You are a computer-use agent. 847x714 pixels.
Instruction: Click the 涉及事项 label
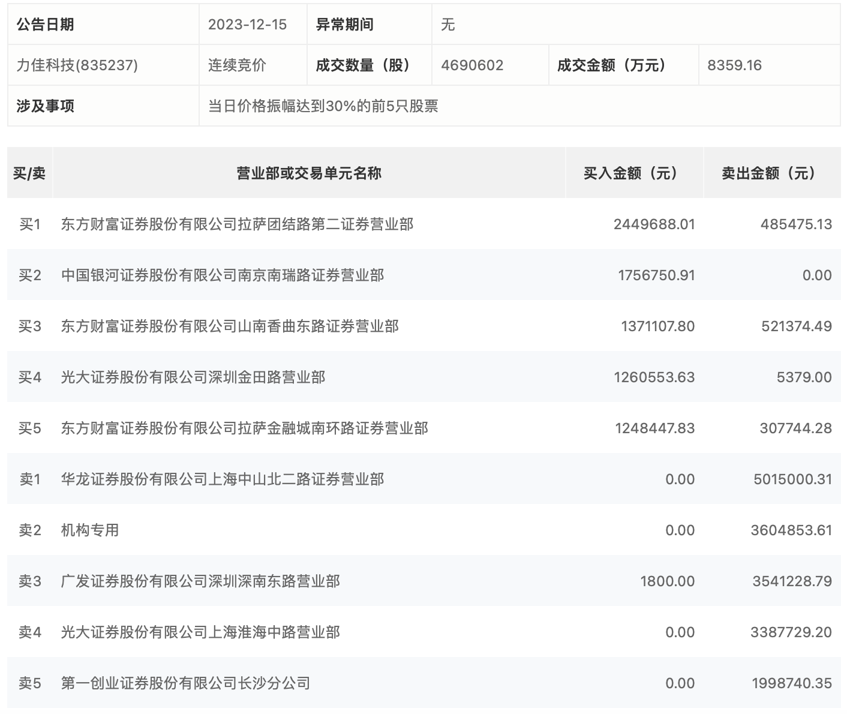pos(45,106)
